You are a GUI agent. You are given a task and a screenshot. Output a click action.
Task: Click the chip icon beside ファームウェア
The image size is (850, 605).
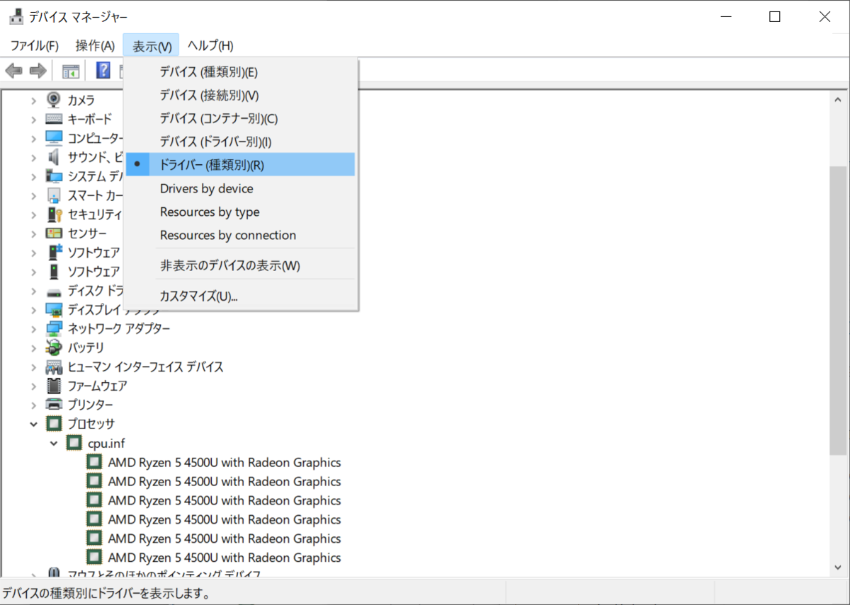[x=54, y=386]
